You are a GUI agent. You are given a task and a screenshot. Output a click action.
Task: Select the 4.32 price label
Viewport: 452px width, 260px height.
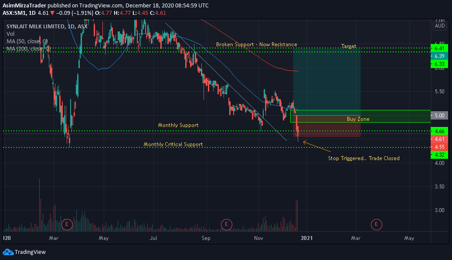click(x=439, y=155)
